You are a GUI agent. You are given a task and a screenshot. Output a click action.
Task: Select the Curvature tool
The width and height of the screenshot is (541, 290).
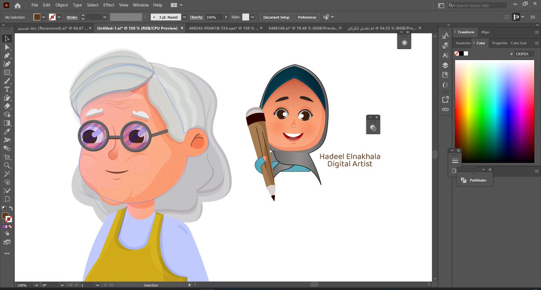pos(7,64)
